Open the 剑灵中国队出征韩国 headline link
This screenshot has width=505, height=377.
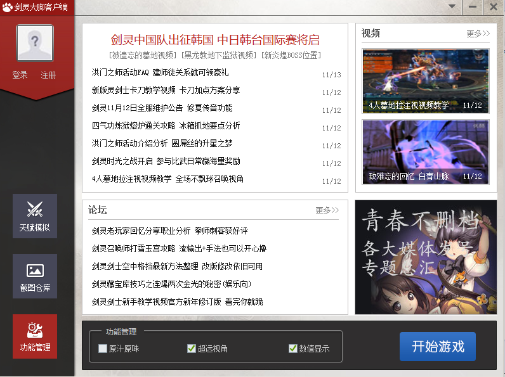pyautogui.click(x=215, y=39)
